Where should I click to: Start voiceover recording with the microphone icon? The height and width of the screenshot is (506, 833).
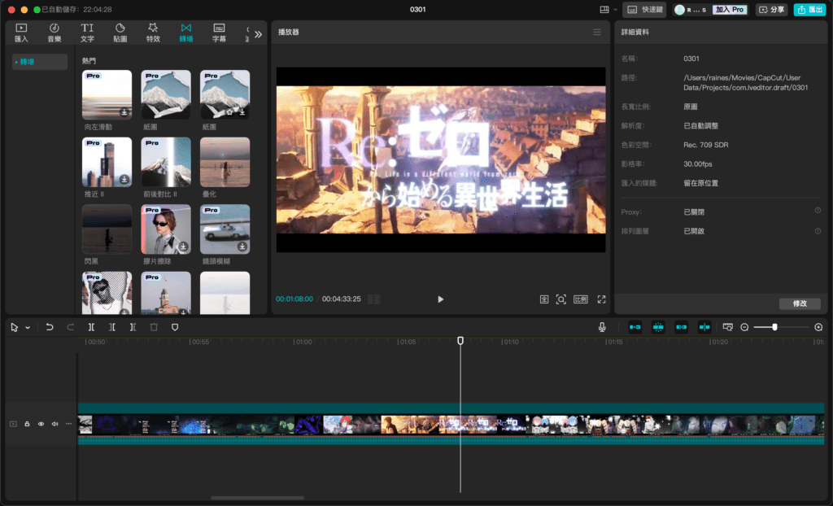pos(602,327)
